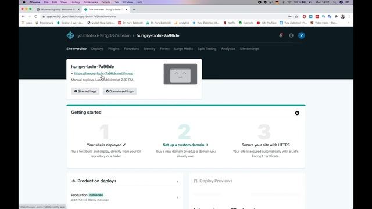Click the hungry-bohr-7a96de breadcrumb
The image size is (372, 209).
pos(158,35)
